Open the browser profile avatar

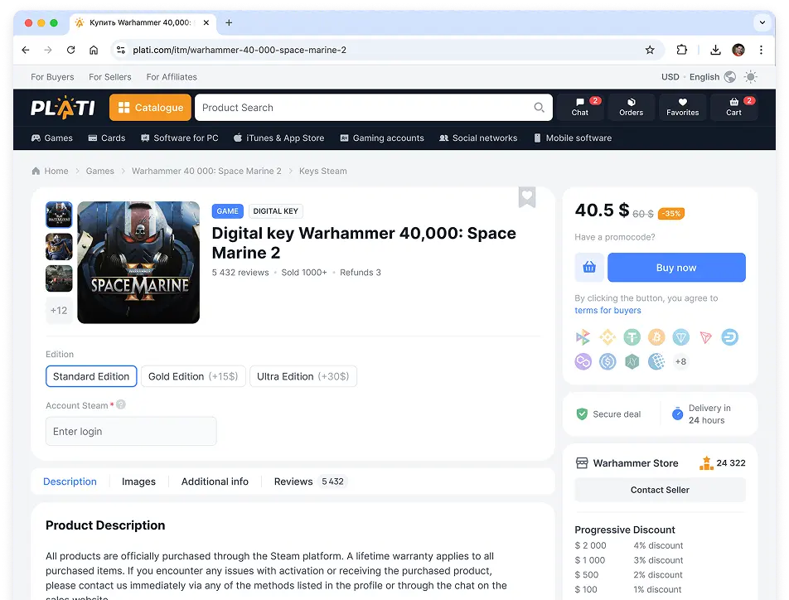point(738,50)
